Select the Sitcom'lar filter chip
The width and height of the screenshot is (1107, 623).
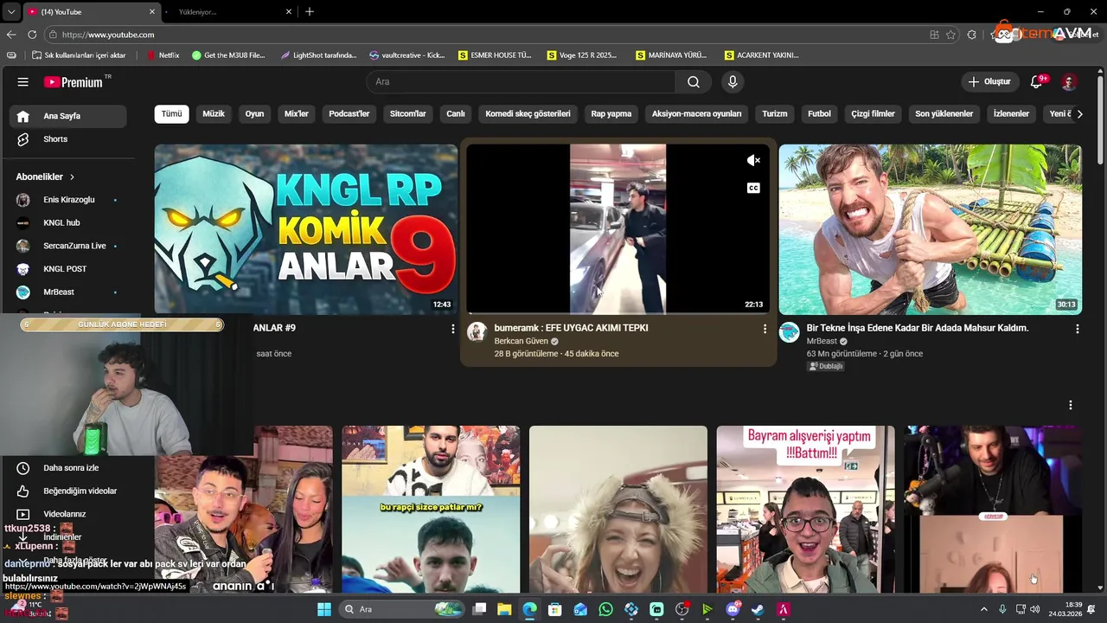point(408,114)
